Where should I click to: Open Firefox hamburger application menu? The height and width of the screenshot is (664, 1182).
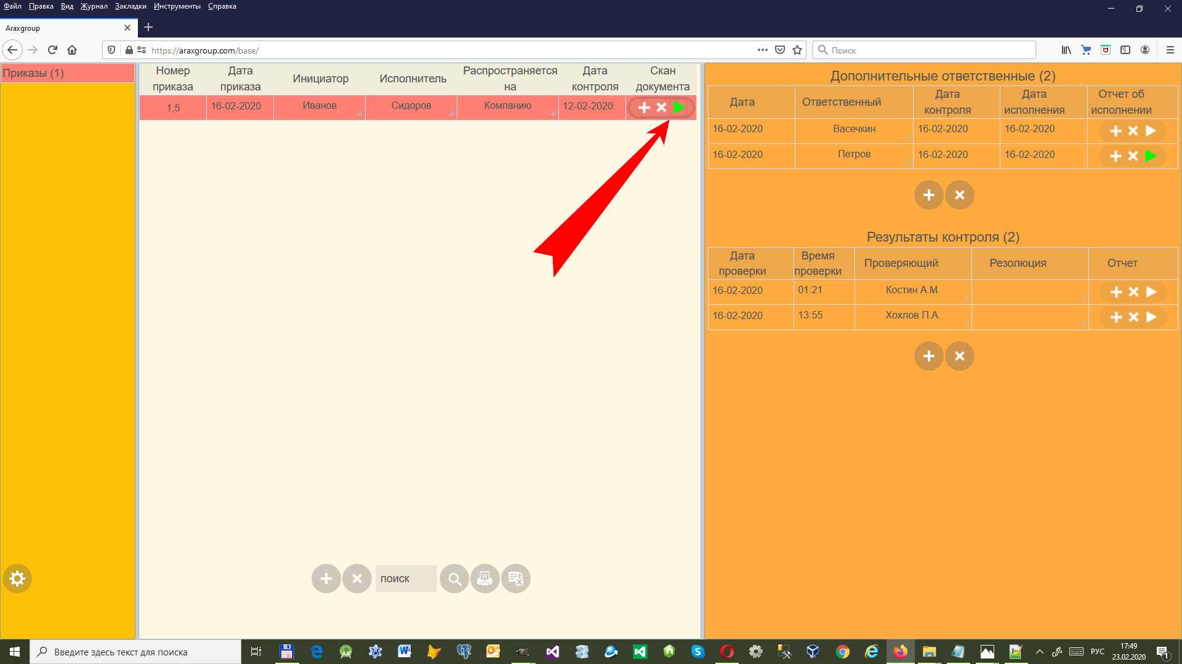click(1170, 50)
